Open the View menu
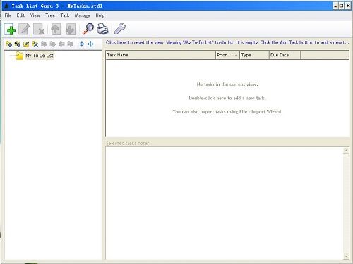 coord(35,15)
